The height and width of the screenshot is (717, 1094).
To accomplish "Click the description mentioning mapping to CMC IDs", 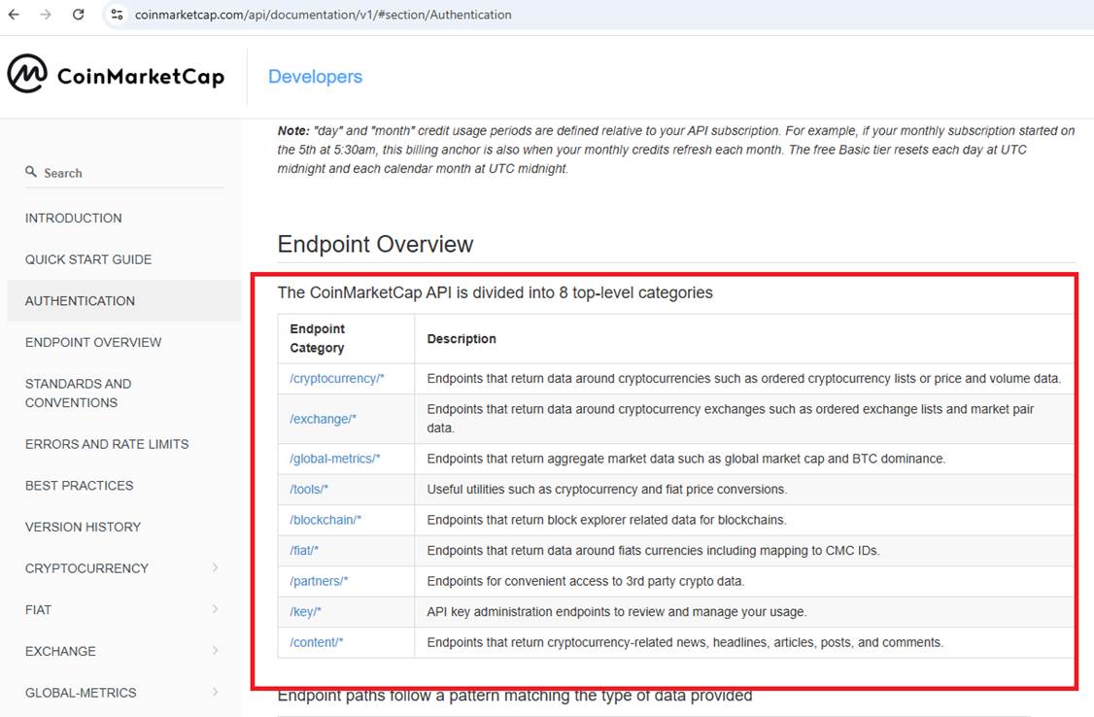I will tap(654, 551).
